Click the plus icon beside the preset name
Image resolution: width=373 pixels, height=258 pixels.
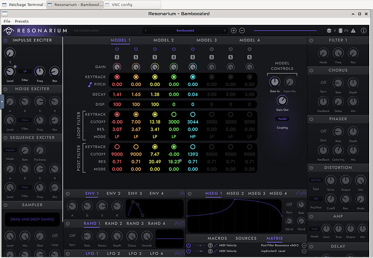pos(234,31)
